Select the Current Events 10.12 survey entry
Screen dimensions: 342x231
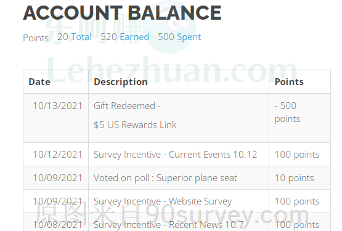176,155
